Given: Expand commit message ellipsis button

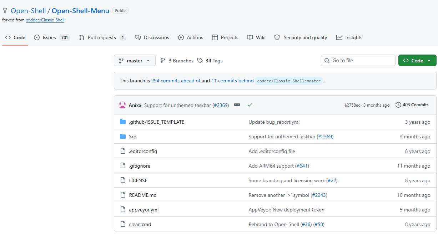Looking at the screenshot, I should pos(237,105).
